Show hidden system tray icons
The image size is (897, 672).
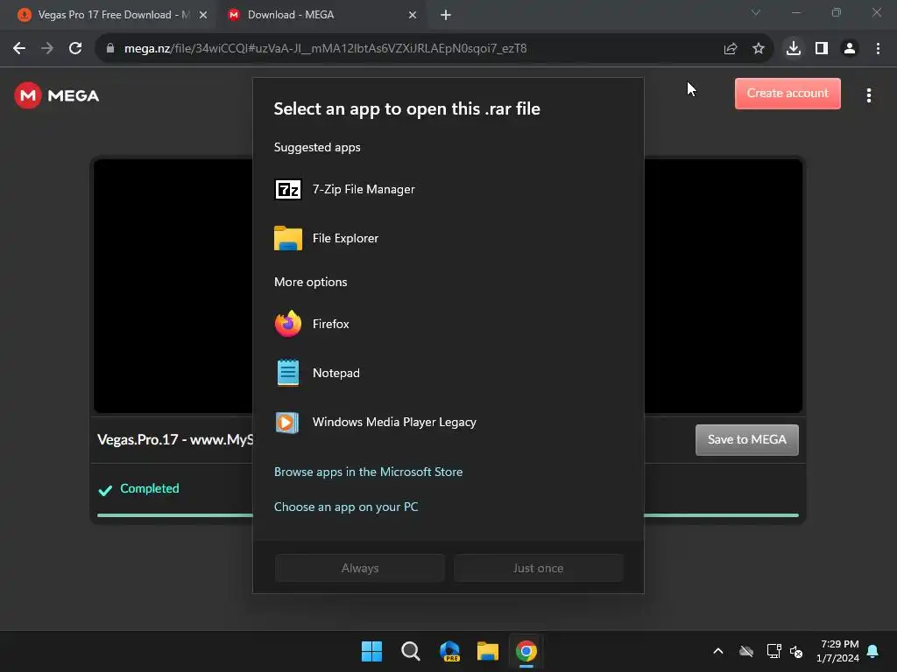click(718, 651)
